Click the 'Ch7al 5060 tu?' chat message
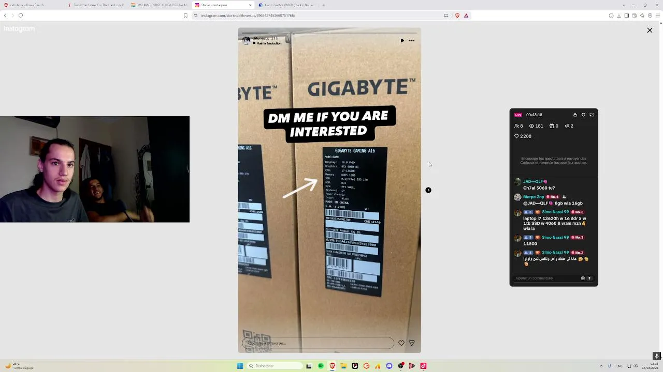Screen dimensions: 663x372 [539, 188]
